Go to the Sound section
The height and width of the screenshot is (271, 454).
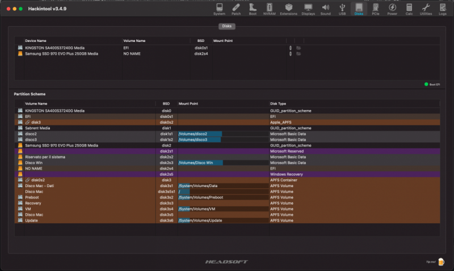click(326, 9)
